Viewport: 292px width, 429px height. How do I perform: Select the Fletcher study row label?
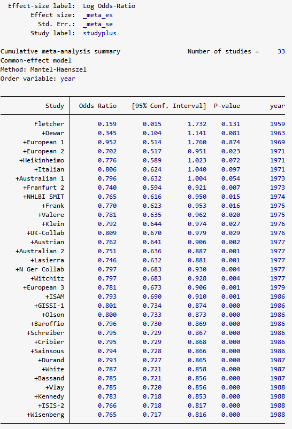click(x=49, y=124)
